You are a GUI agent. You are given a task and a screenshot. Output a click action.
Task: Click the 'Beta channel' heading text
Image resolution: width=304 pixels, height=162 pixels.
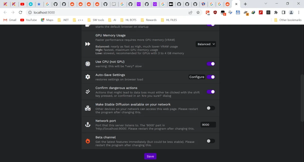pyautogui.click(x=106, y=137)
